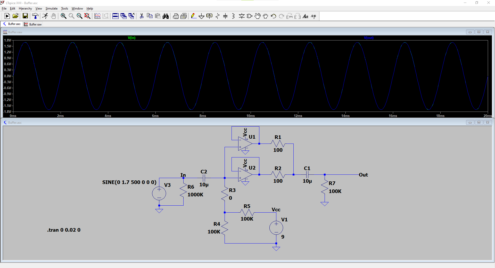Click the Label Net tool

(x=209, y=16)
